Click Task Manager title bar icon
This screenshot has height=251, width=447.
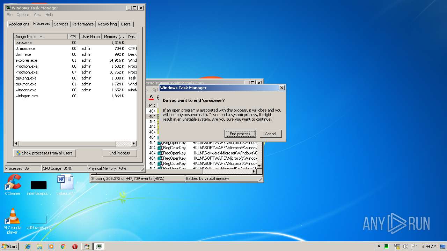[x=8, y=8]
